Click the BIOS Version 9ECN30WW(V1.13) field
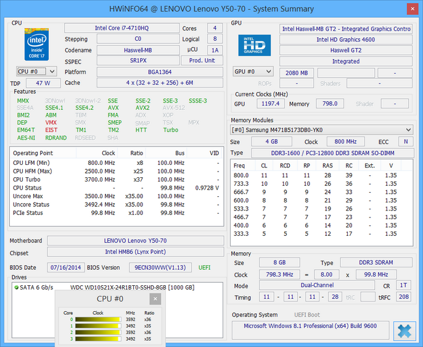 160,267
